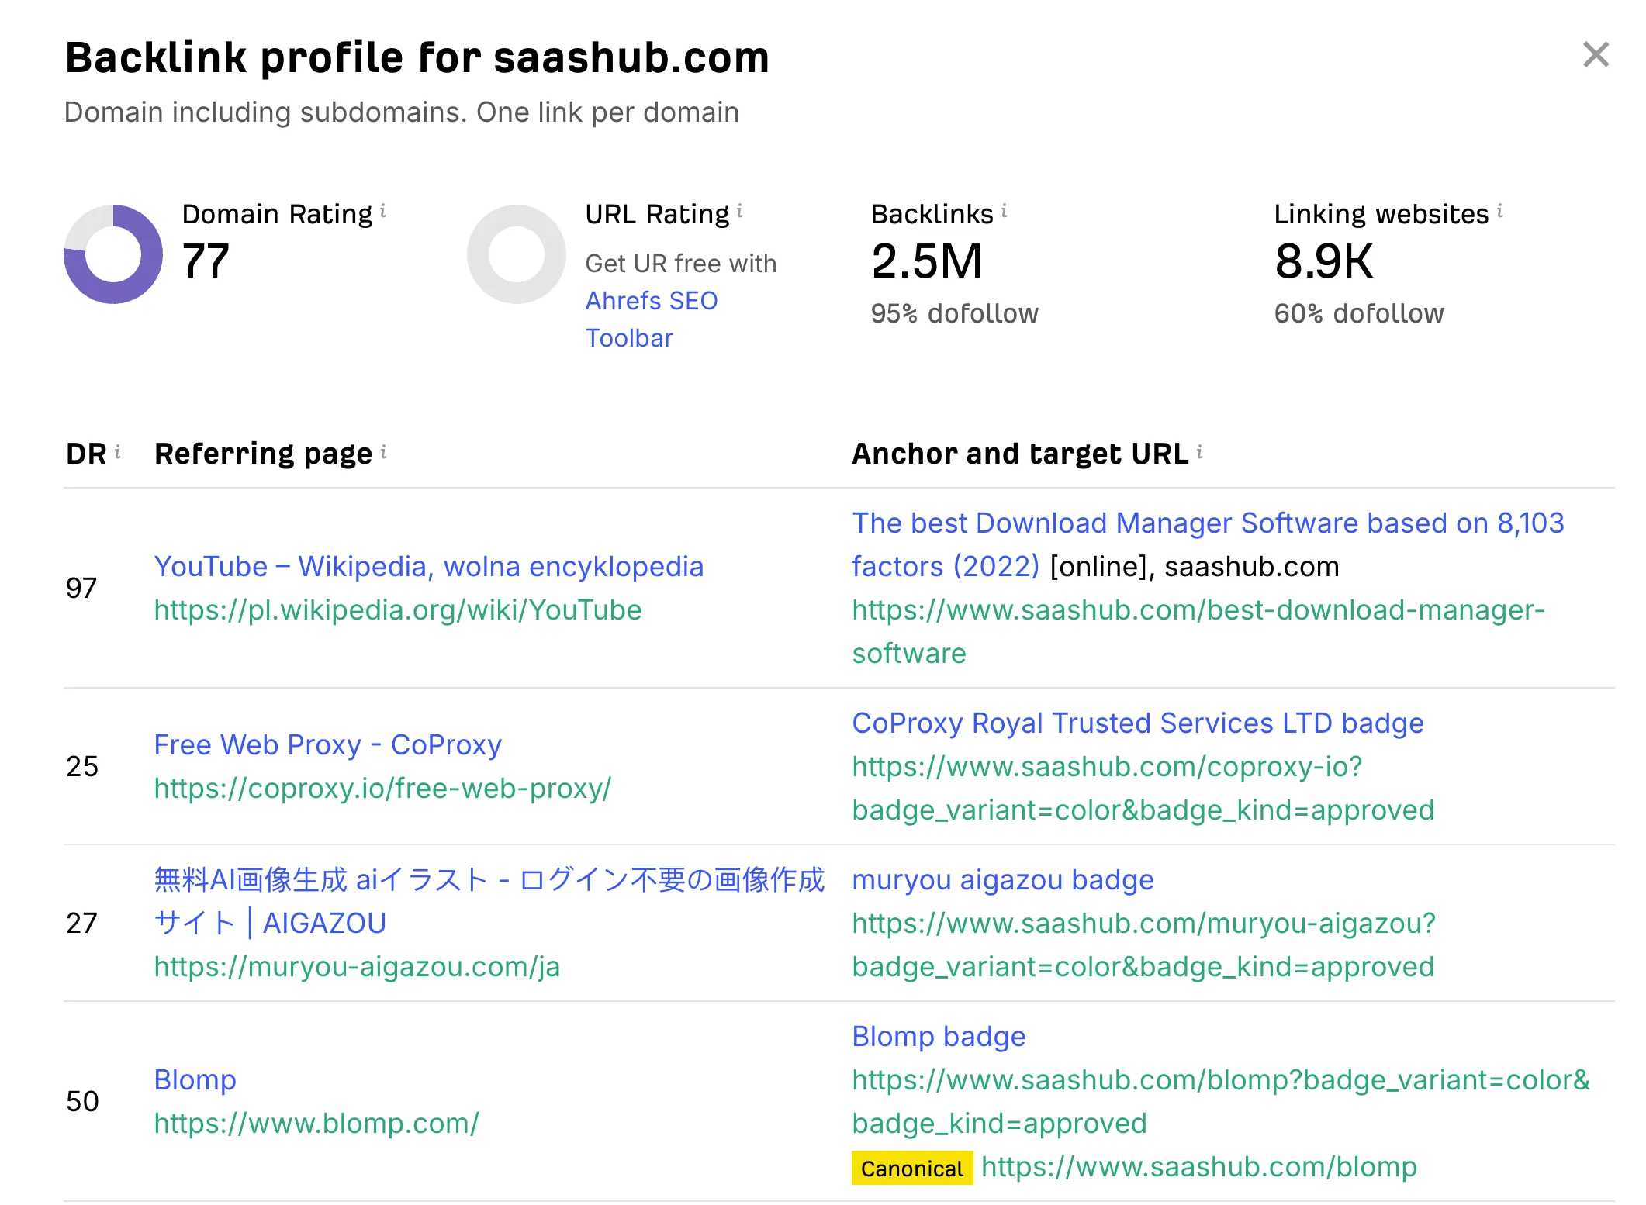The height and width of the screenshot is (1205, 1646).
Task: Open the canonical saashub.com/blomp URL
Action: (x=1198, y=1167)
